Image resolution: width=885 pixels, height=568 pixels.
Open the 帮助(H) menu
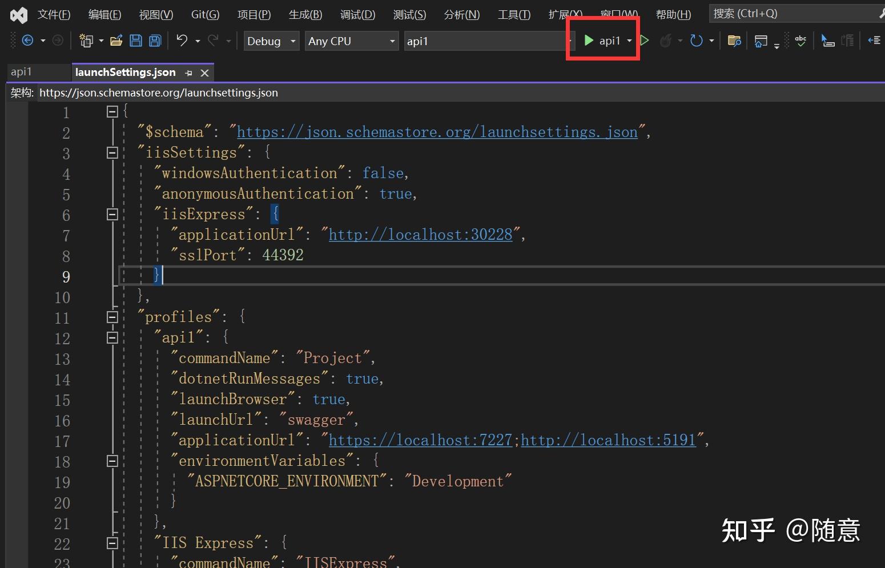(674, 15)
